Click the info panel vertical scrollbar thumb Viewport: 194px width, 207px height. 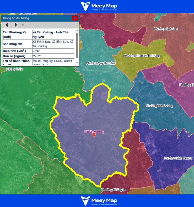coord(77,45)
